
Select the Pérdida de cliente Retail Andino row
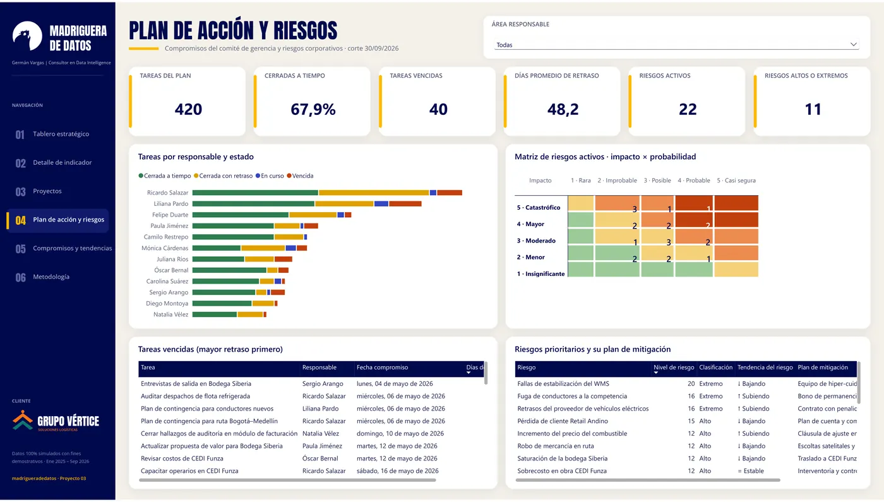[x=686, y=421]
